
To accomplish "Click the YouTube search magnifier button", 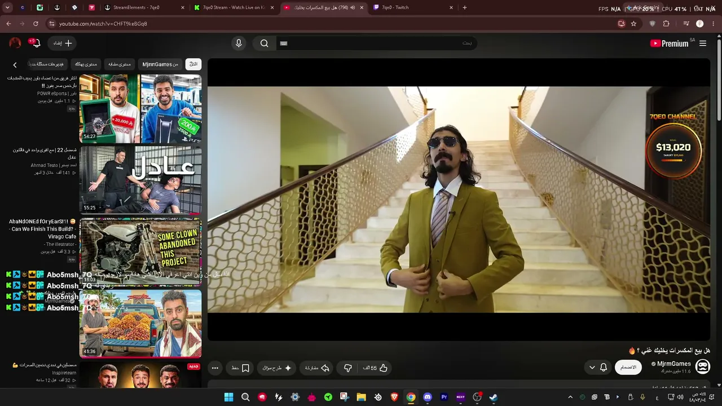I will click(x=264, y=43).
